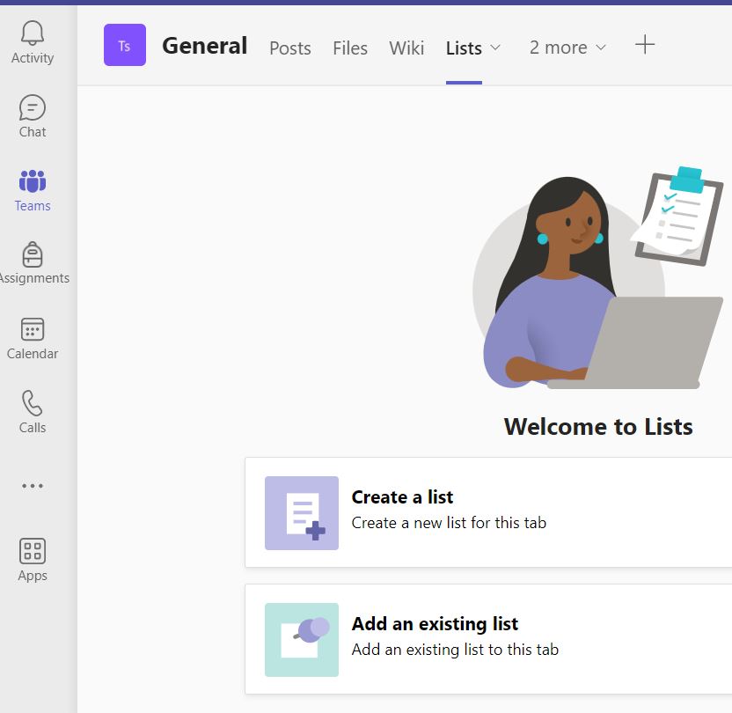
Task: Switch to the Files tab
Action: (x=350, y=48)
